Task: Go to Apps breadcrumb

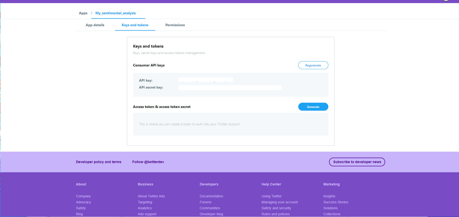Action: (x=83, y=13)
